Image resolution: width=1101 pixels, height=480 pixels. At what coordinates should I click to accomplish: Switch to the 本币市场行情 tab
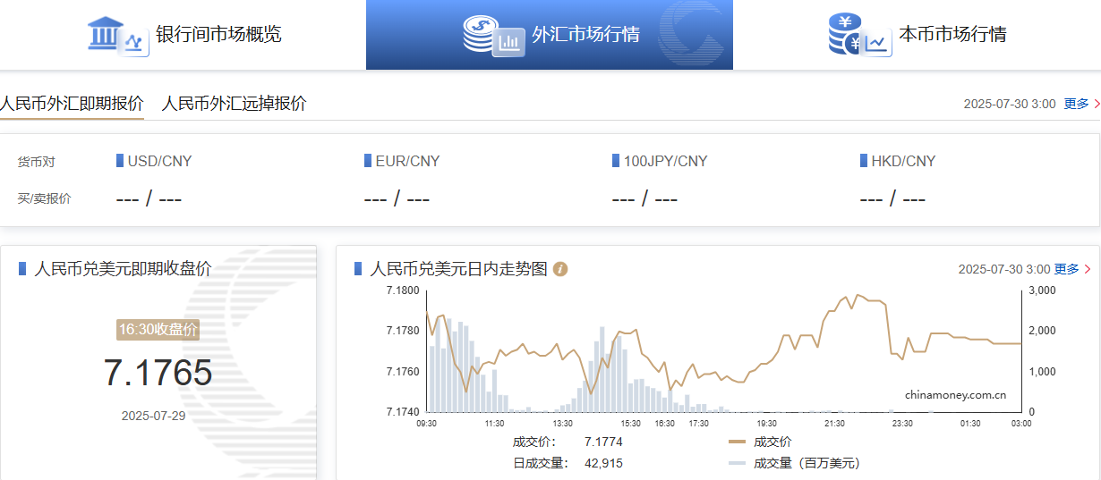click(952, 35)
